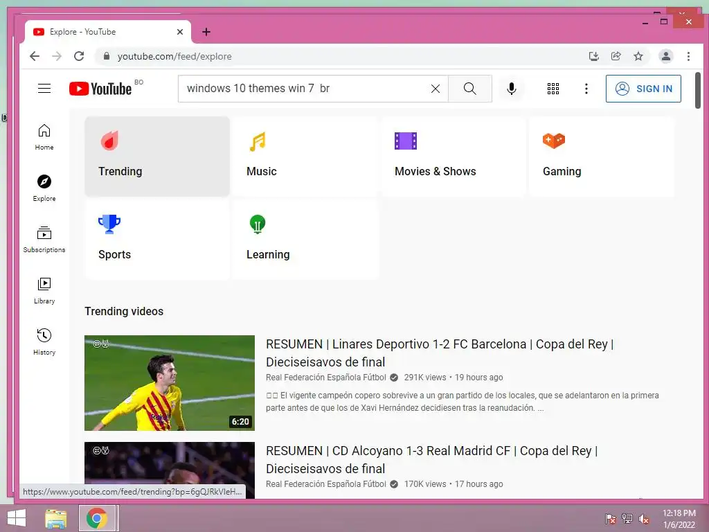The image size is (709, 532).
Task: Open the YouTube apps grid
Action: (x=553, y=89)
